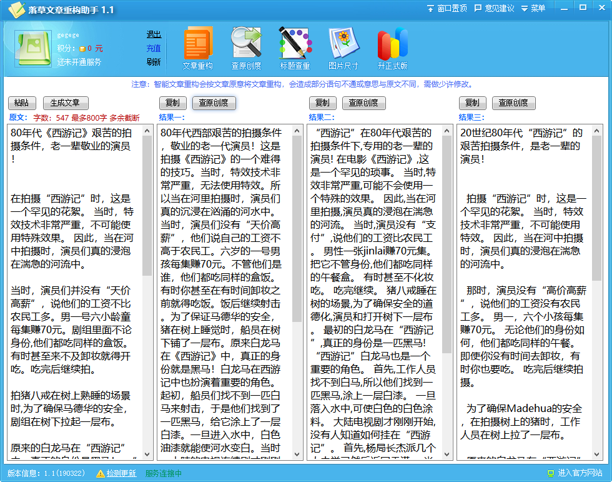This screenshot has width=612, height=482.
Task: Click the 退出 logout link
Action: [x=154, y=34]
